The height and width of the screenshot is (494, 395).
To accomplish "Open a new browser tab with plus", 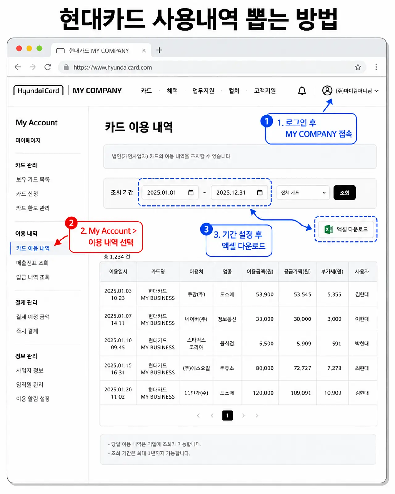I will (159, 50).
